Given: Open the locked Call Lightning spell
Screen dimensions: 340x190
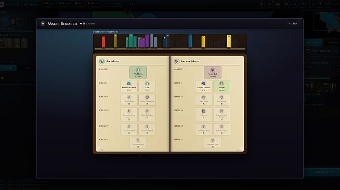Looking at the screenshot, I should [x=129, y=100].
